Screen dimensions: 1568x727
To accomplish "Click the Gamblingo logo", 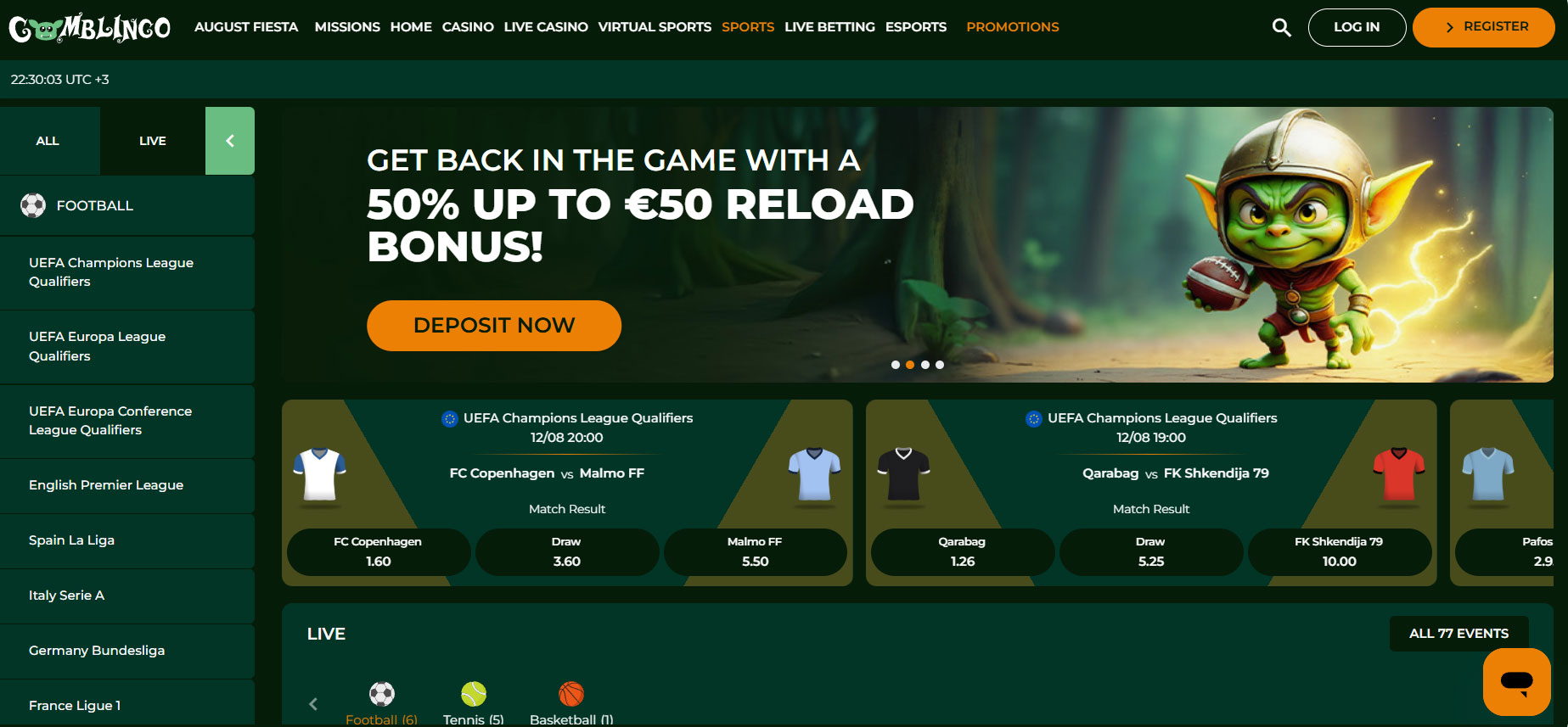I will 89,27.
